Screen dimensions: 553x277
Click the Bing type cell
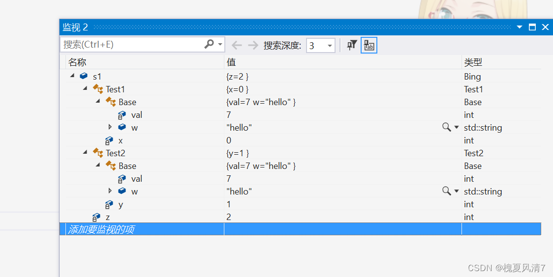pyautogui.click(x=472, y=77)
